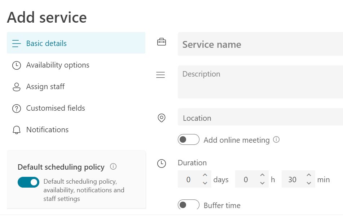343x216 pixels.
Task: Enable the Buffer time toggle
Action: pos(188,205)
